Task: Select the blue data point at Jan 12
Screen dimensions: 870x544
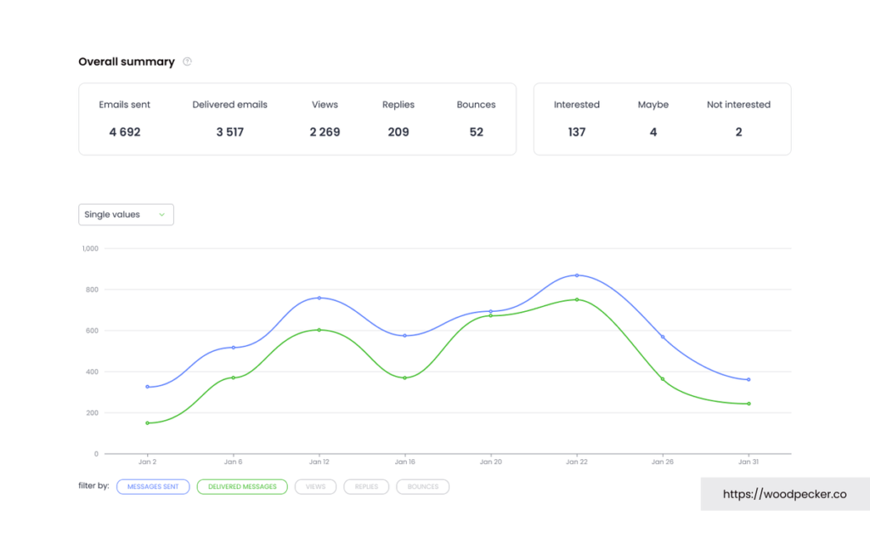Action: tap(319, 298)
